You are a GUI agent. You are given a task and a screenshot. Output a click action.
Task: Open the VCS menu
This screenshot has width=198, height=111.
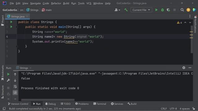(89, 3)
